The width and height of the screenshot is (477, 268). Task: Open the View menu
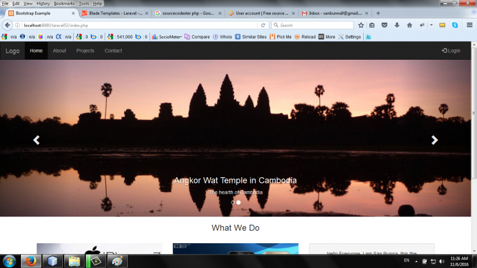(28, 4)
